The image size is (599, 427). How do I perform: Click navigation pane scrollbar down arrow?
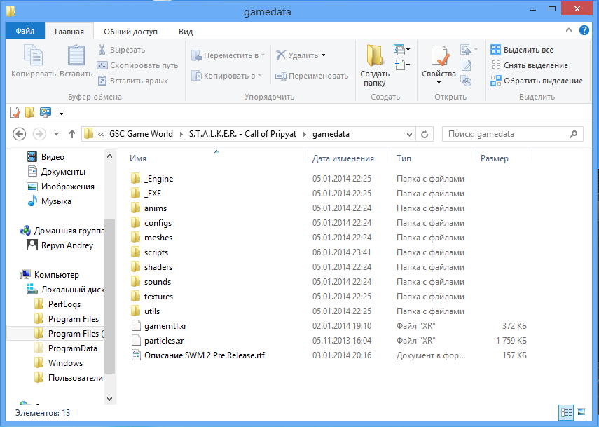(109, 399)
